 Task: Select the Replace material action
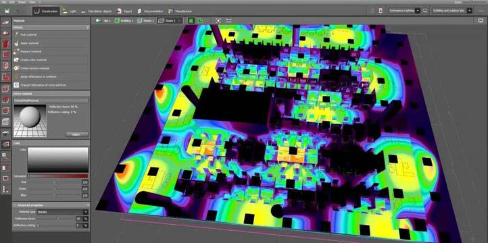pos(51,51)
